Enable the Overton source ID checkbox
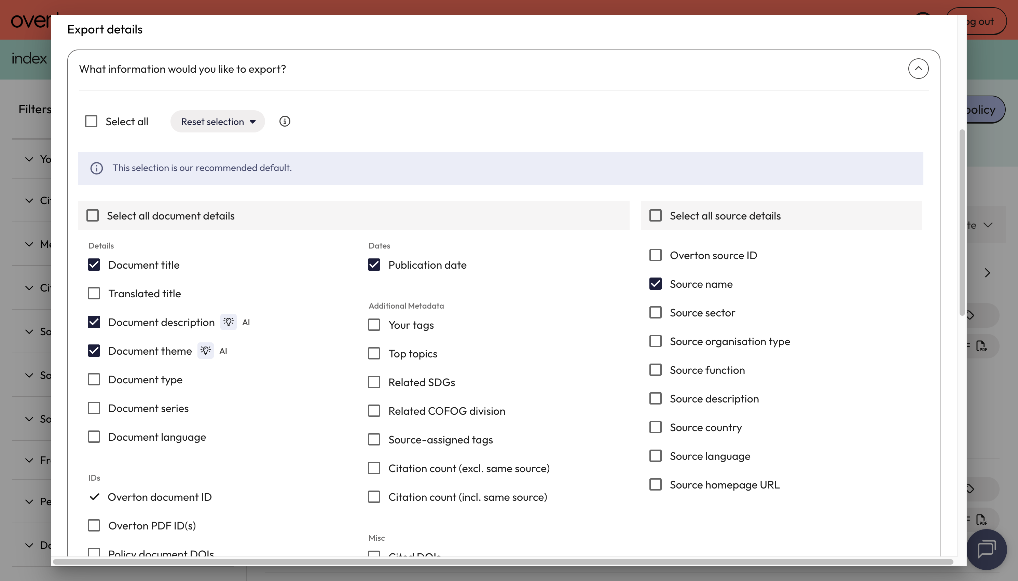Screen dimensions: 1018x581 point(656,255)
